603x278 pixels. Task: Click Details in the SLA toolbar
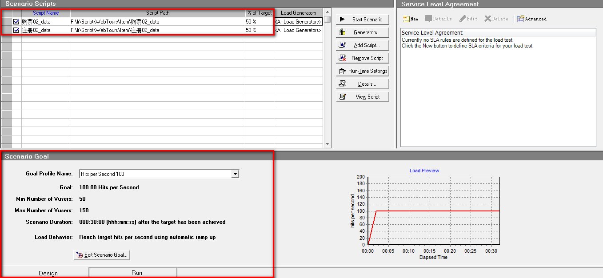pyautogui.click(x=438, y=19)
